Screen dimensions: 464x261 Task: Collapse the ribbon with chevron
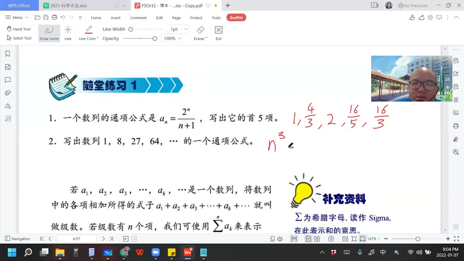pos(456,17)
